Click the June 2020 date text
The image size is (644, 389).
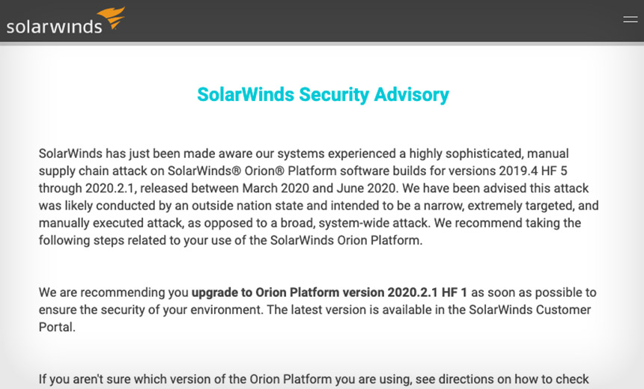pyautogui.click(x=366, y=189)
